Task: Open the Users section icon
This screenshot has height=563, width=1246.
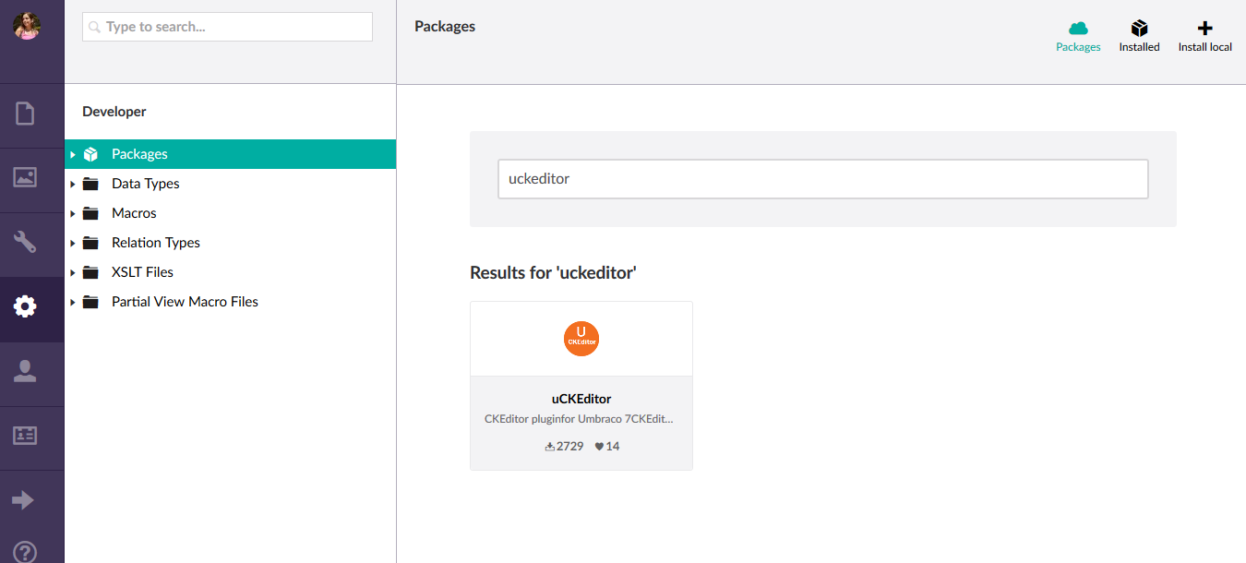Action: 25,371
